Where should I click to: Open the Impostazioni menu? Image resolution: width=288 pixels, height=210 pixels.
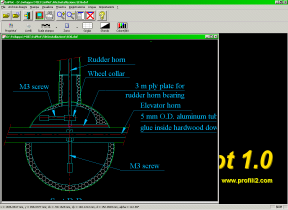tap(106, 7)
